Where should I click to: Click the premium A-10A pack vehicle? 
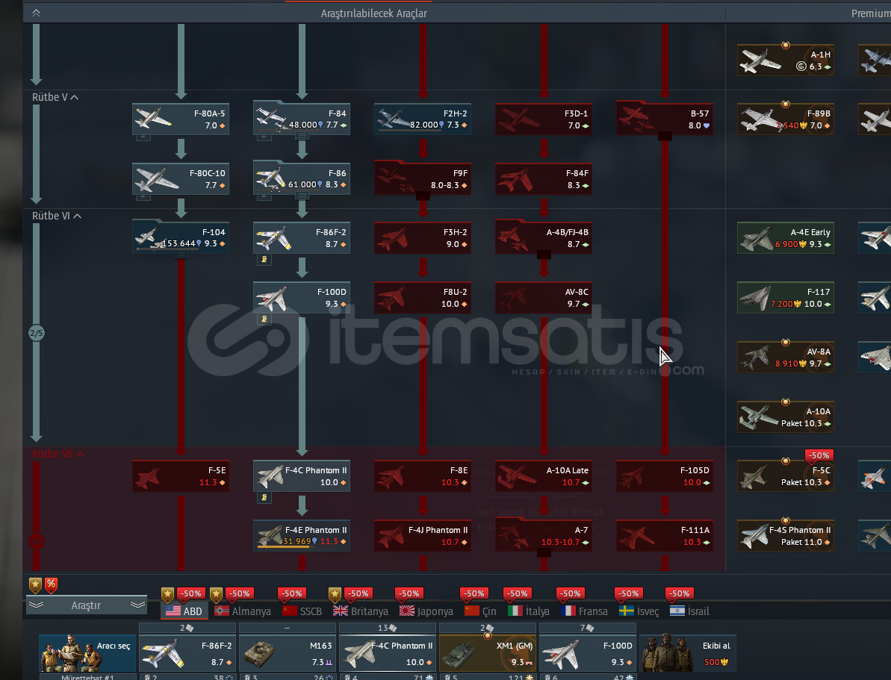(x=785, y=417)
